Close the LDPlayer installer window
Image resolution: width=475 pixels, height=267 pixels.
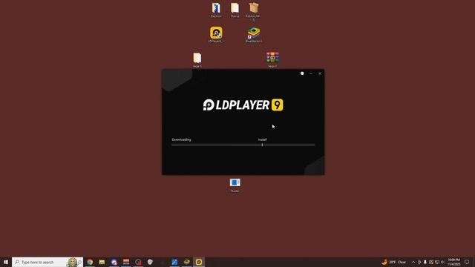point(320,73)
